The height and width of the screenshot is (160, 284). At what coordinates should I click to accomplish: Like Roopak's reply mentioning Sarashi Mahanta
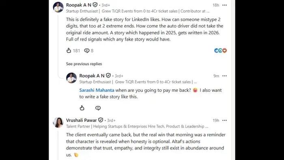point(82,108)
